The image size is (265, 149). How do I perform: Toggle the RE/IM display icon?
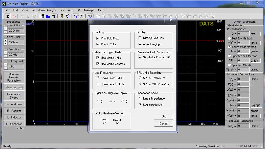82,16
